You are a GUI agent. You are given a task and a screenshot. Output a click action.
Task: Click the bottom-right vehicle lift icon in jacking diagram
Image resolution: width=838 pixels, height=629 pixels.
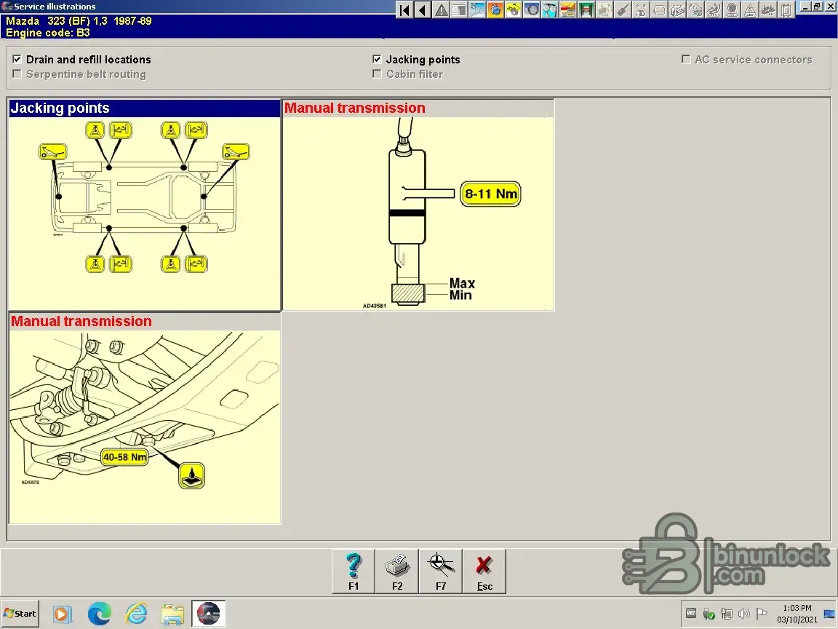click(196, 264)
